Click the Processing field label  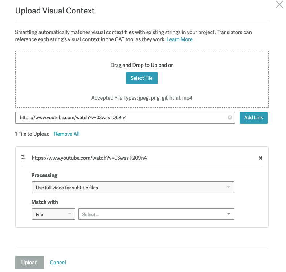44,175
